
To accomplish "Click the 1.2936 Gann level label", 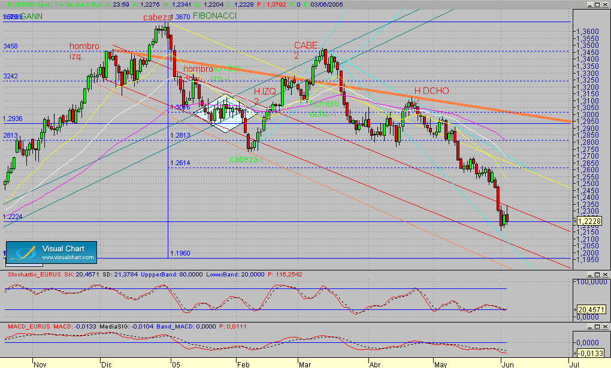I will click(13, 118).
